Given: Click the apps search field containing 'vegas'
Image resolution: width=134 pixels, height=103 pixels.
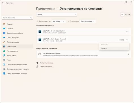Looking at the screenshot, I should (57, 15).
